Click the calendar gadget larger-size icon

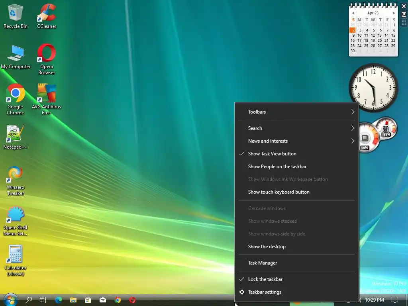pos(404,15)
